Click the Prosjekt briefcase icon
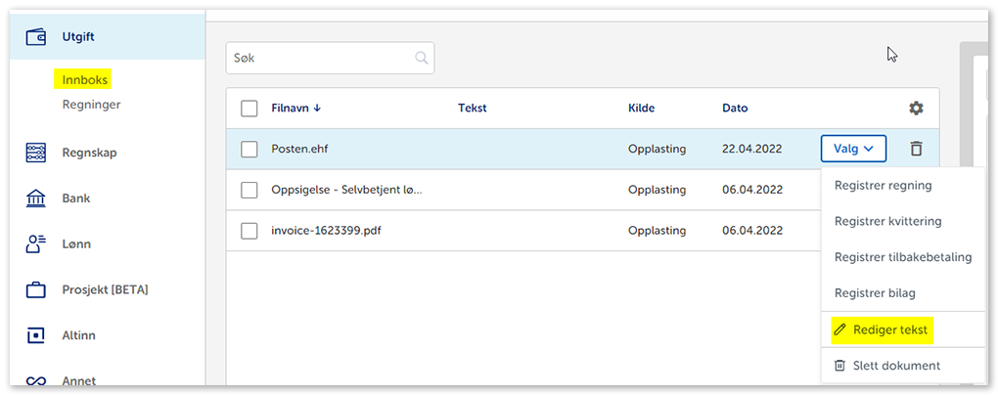This screenshot has height=395, width=998. [36, 289]
